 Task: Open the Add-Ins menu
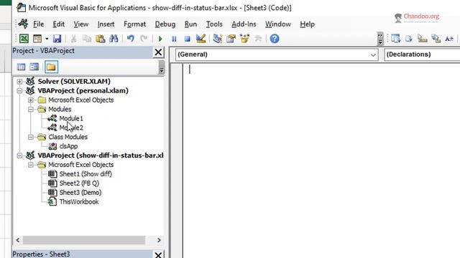click(244, 24)
